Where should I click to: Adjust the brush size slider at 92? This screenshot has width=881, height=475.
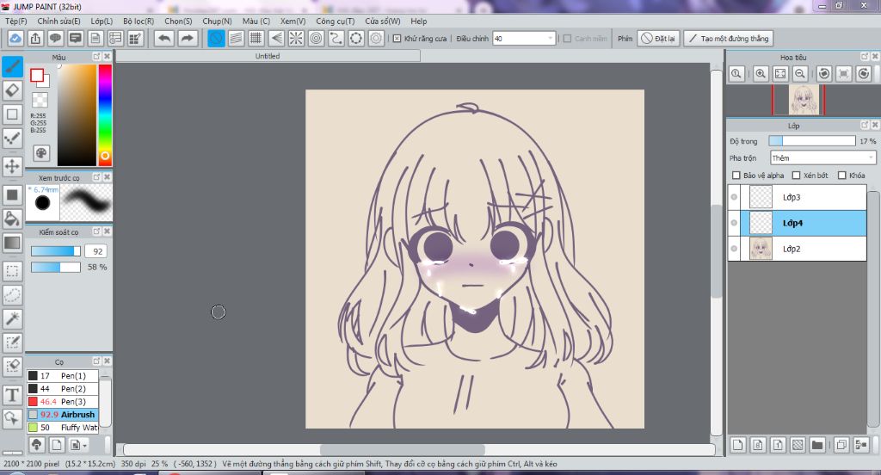coord(56,251)
